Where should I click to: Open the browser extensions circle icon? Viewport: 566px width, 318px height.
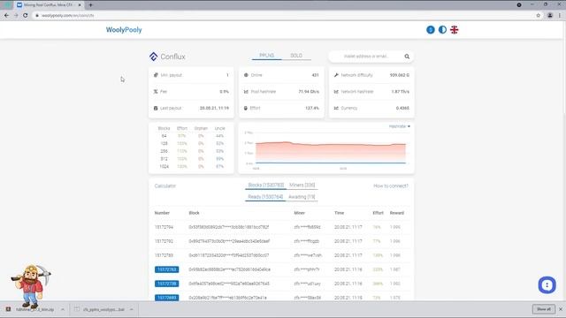pos(519,5)
